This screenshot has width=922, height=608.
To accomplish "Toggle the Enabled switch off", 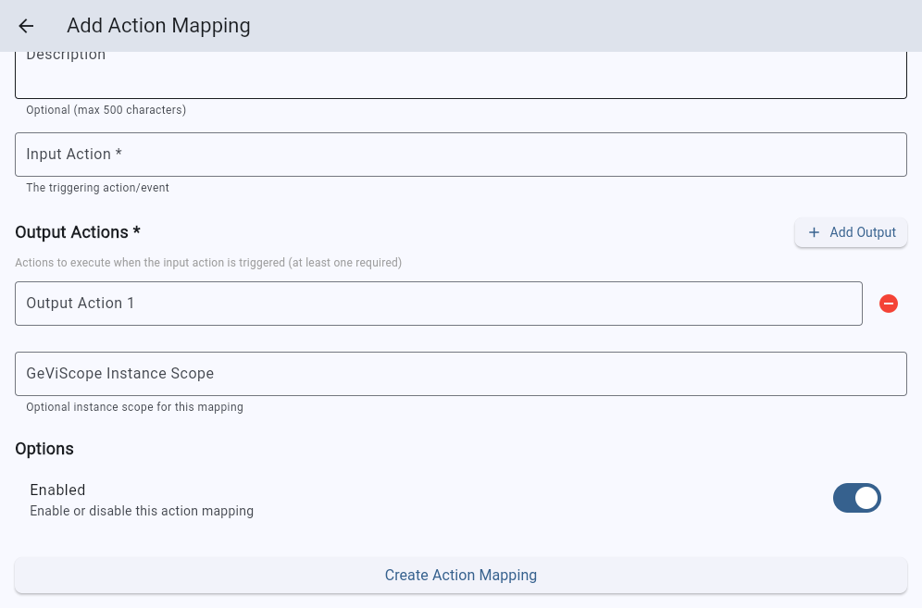I will [x=856, y=498].
